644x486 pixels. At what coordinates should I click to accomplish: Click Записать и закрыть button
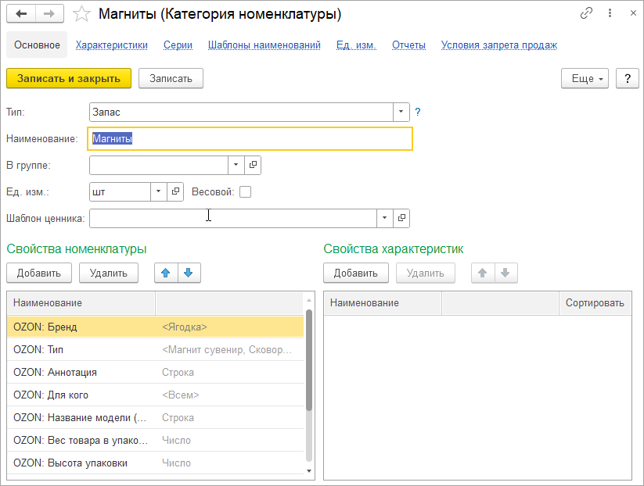click(68, 78)
